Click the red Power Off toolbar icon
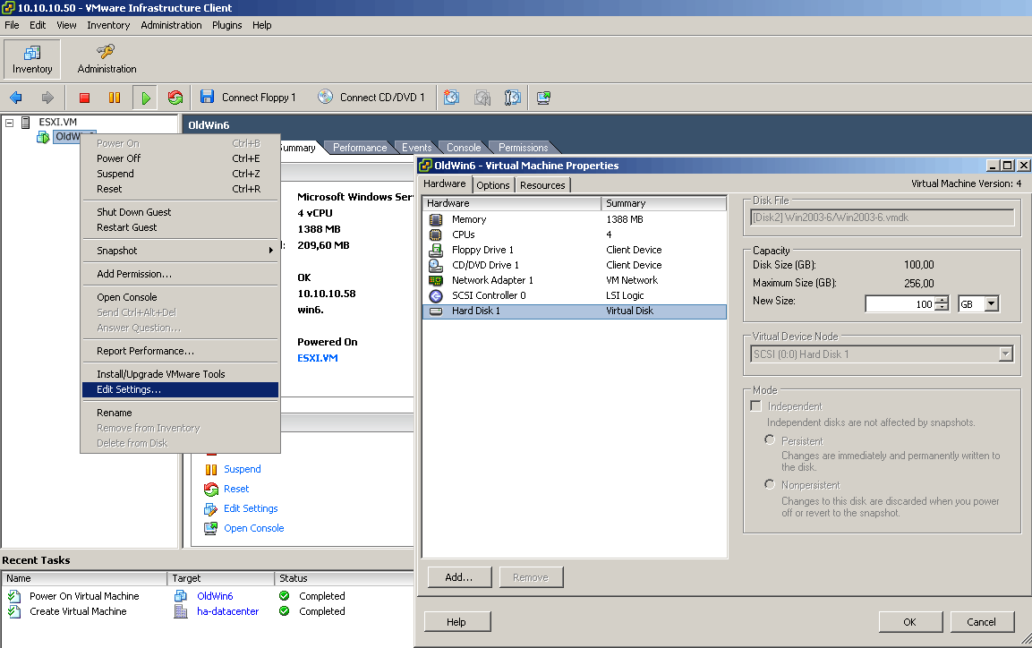Image resolution: width=1032 pixels, height=648 pixels. point(84,98)
